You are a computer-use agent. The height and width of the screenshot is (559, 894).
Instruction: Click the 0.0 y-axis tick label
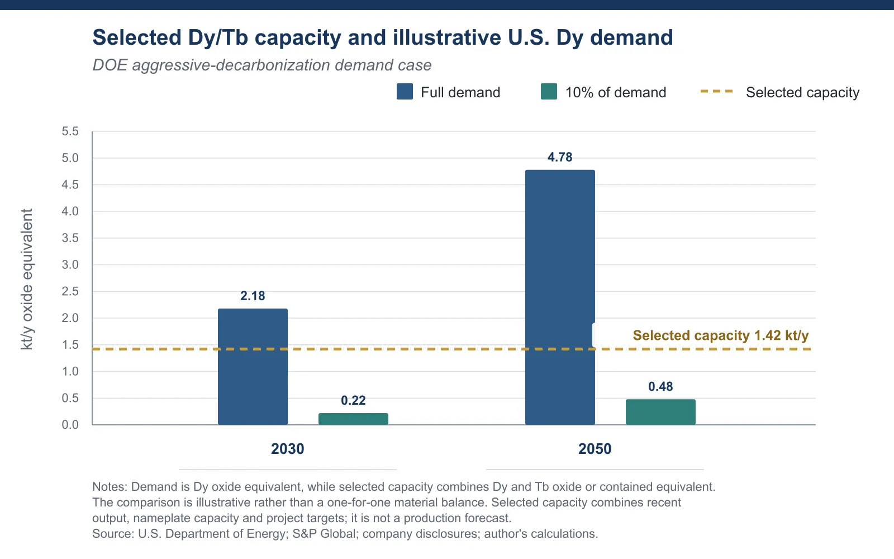[x=70, y=425]
